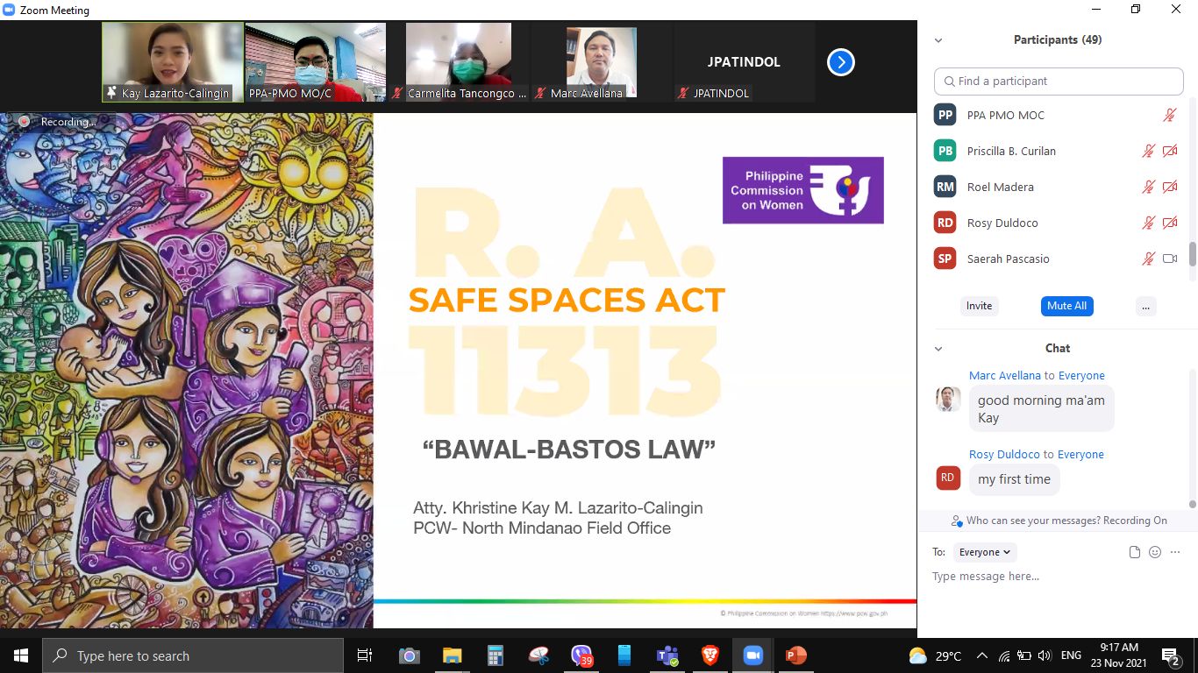Viewport: 1198px width, 673px height.
Task: Click Saerah Pascasio's camera icon
Action: (x=1169, y=259)
